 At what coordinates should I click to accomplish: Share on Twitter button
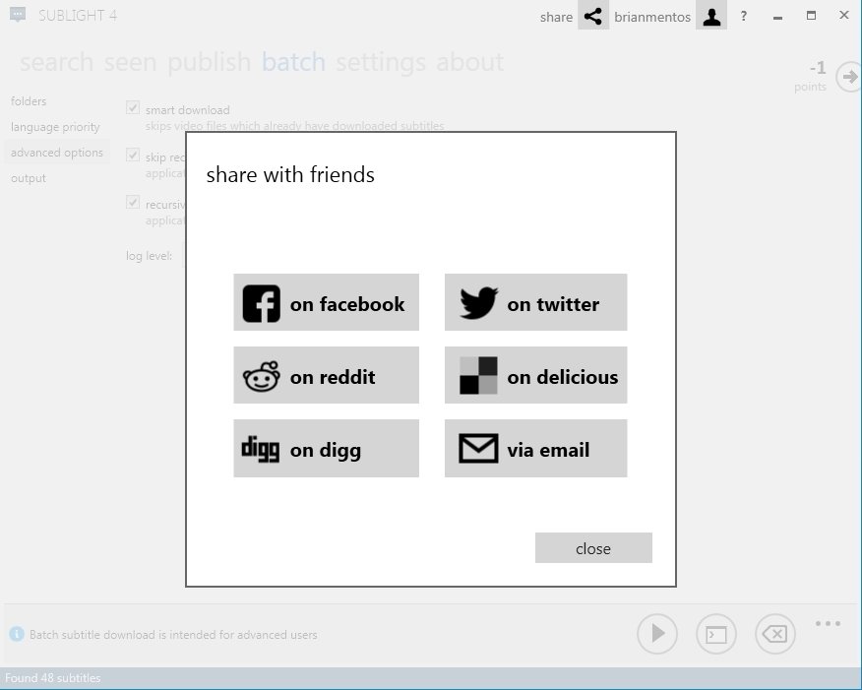[x=535, y=302]
